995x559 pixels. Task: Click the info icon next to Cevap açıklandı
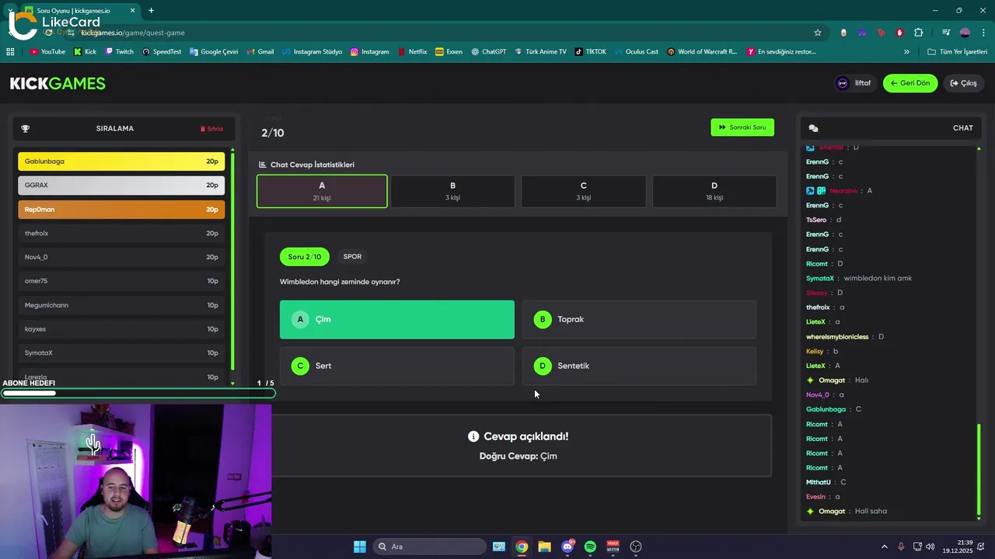[473, 436]
